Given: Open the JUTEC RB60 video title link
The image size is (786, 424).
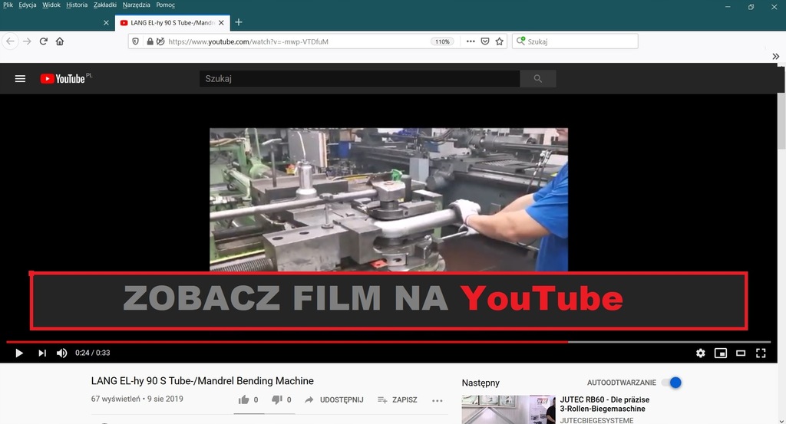Looking at the screenshot, I should pos(605,404).
